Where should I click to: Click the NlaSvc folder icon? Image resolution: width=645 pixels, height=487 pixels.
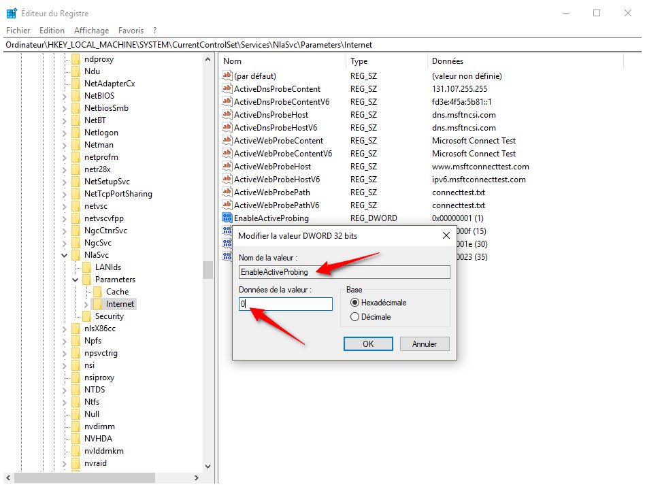click(76, 255)
